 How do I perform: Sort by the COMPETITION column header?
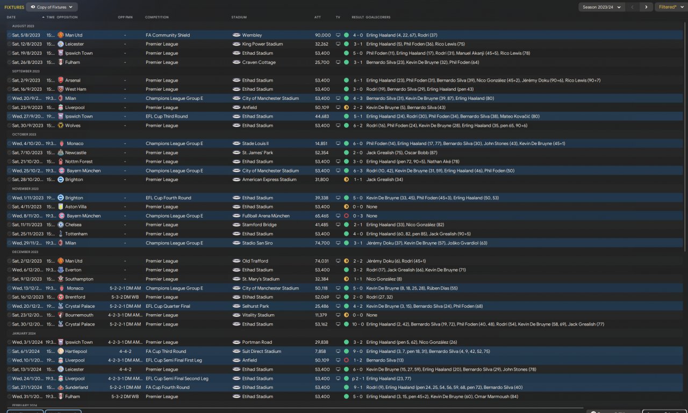tap(157, 17)
